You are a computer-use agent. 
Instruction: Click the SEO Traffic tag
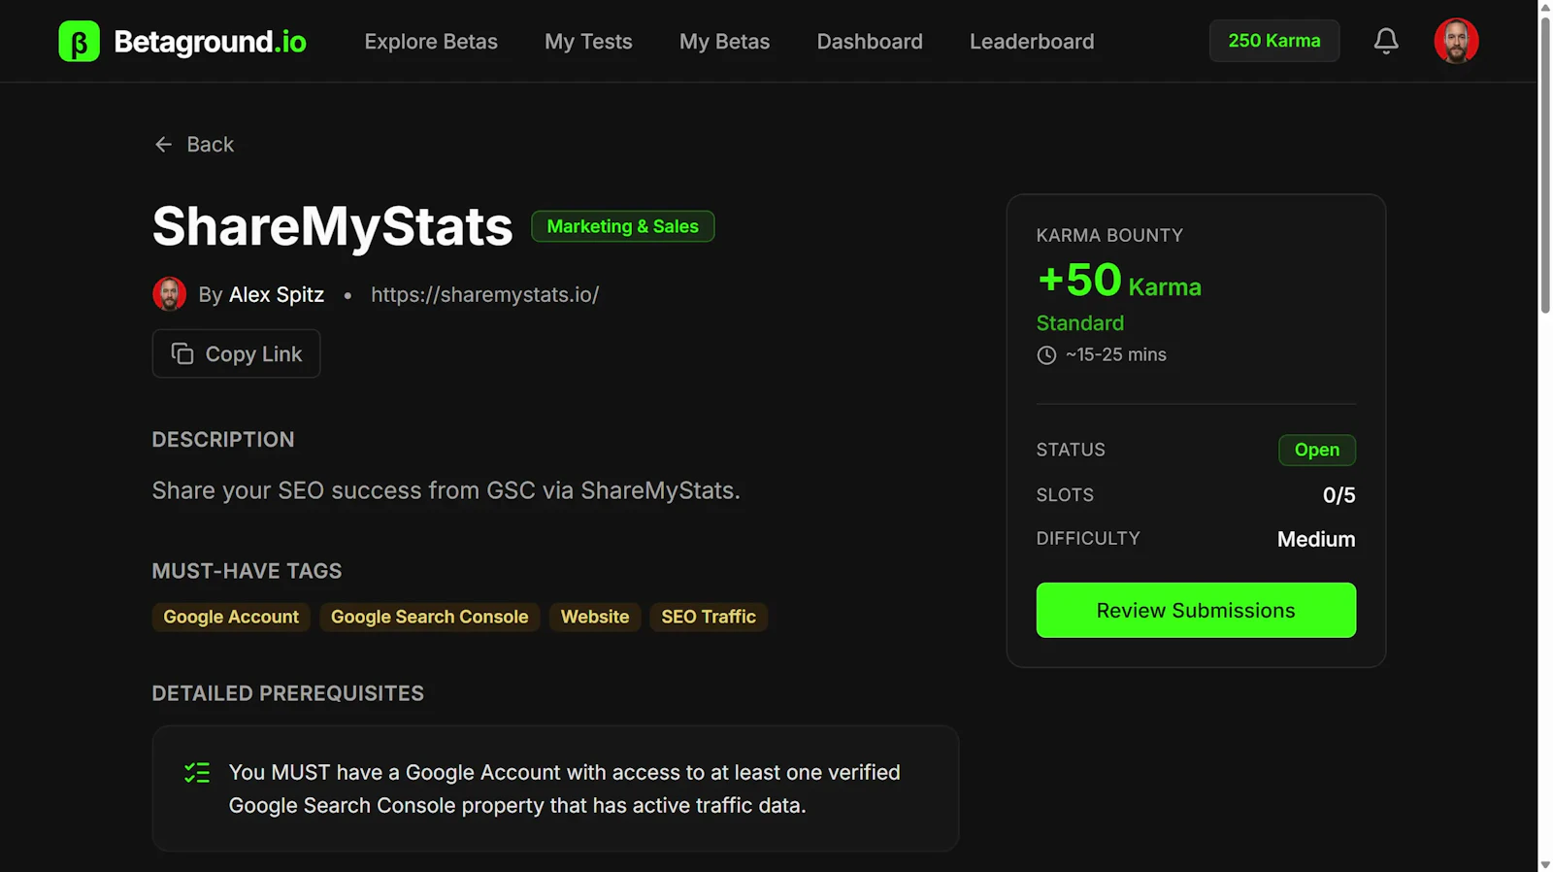(709, 617)
